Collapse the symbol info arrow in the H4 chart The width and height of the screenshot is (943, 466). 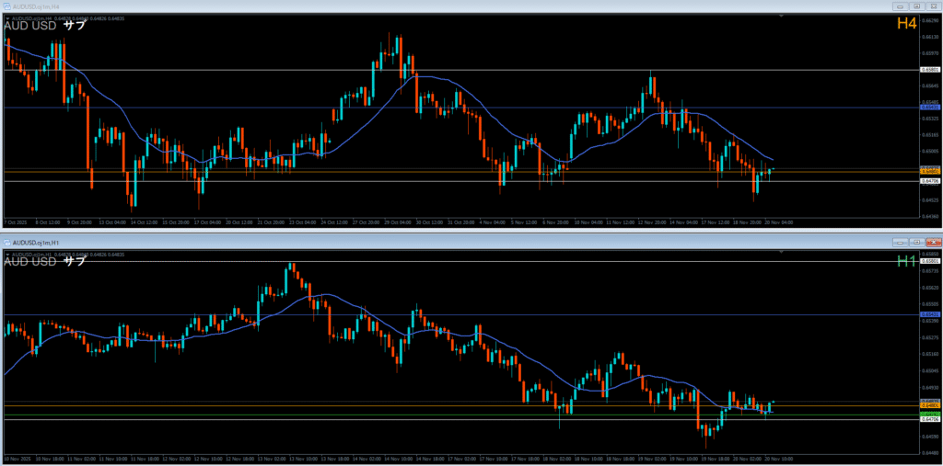[7, 18]
